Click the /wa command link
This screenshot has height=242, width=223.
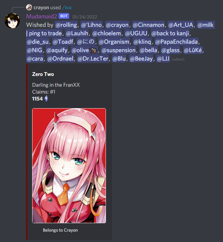pos(67,7)
